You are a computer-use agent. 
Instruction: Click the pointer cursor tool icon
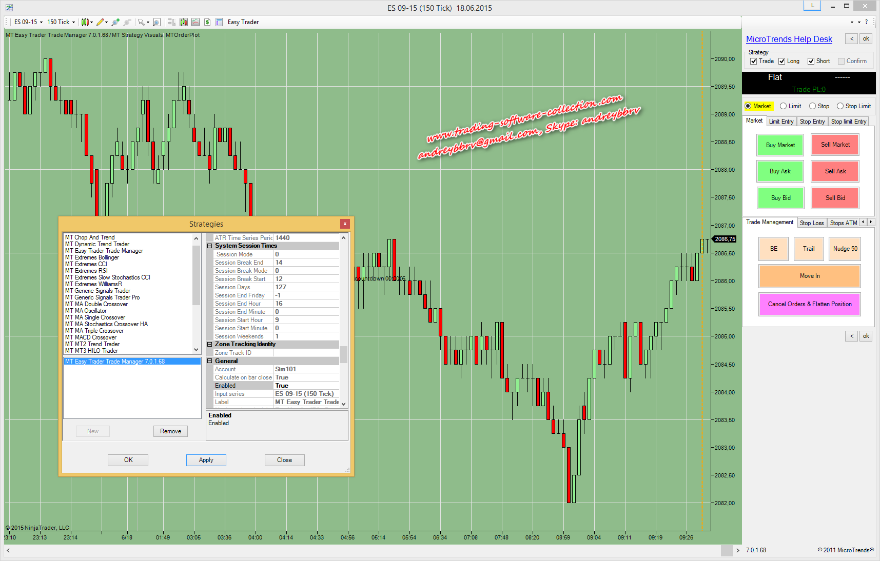click(x=141, y=22)
